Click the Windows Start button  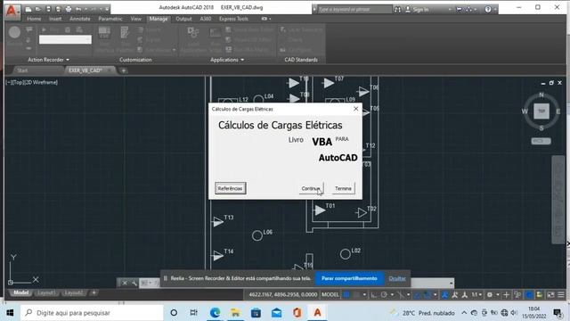[10, 313]
